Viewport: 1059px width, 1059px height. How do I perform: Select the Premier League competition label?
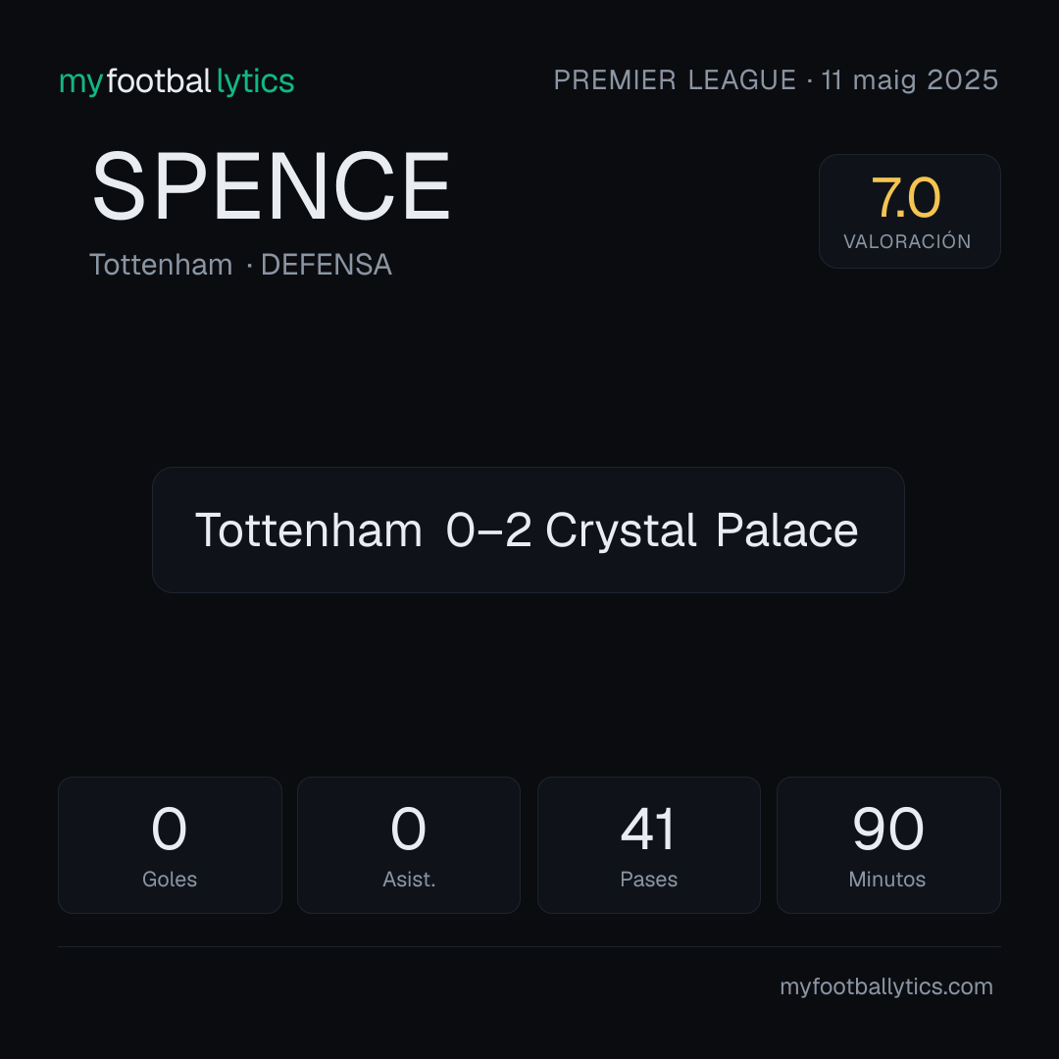(675, 79)
